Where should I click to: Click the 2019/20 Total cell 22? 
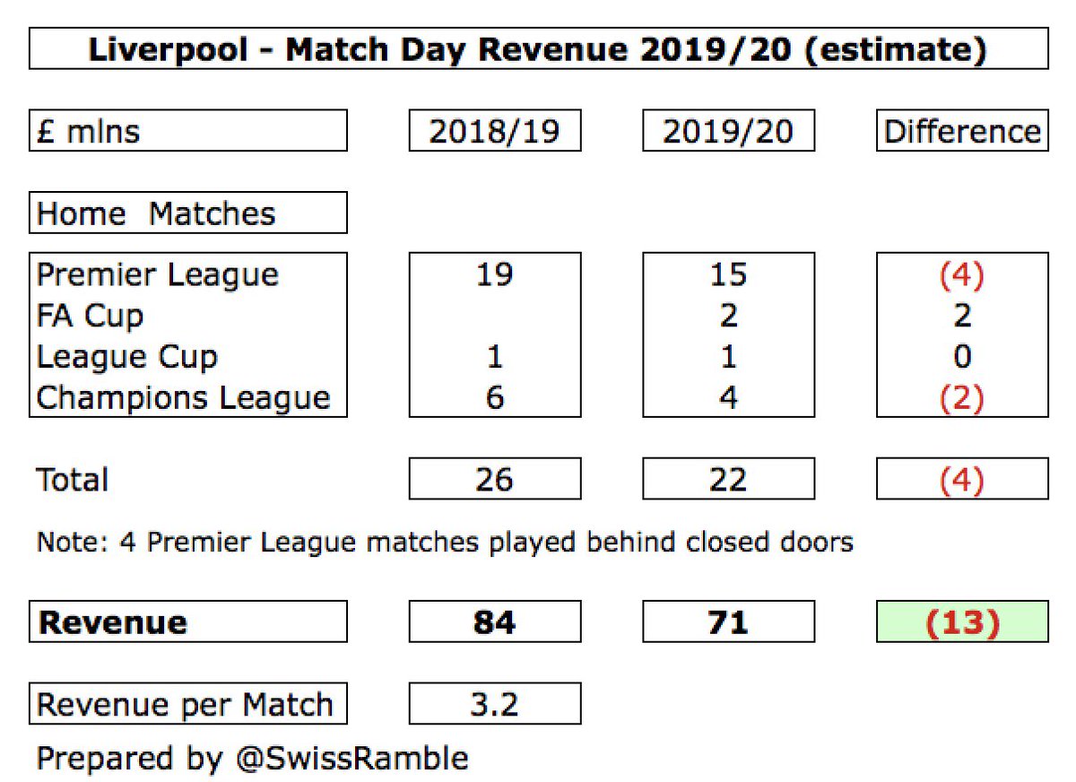coord(728,479)
